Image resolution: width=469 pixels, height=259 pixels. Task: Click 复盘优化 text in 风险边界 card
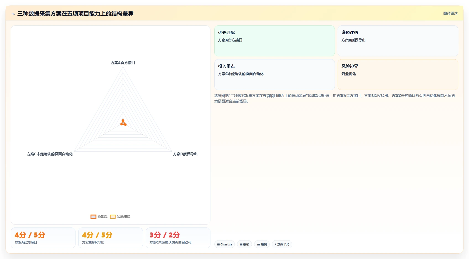tap(348, 74)
